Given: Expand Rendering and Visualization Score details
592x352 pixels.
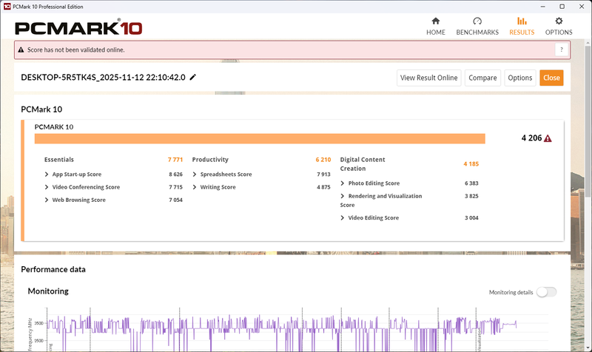Looking at the screenshot, I should coord(343,196).
